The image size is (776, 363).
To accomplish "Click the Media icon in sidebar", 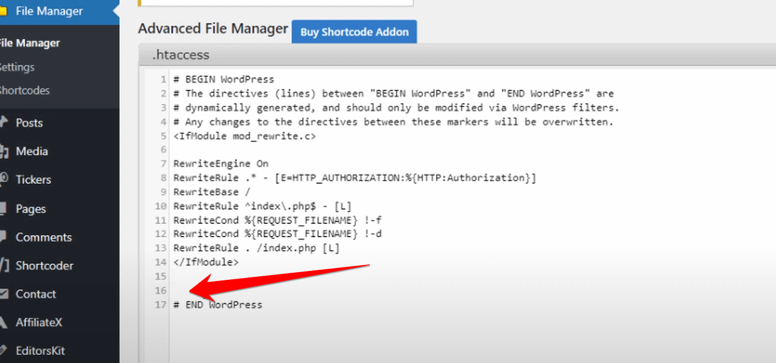I will click(4, 151).
